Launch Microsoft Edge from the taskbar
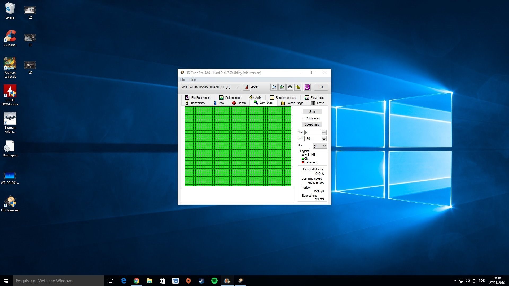 tap(124, 281)
